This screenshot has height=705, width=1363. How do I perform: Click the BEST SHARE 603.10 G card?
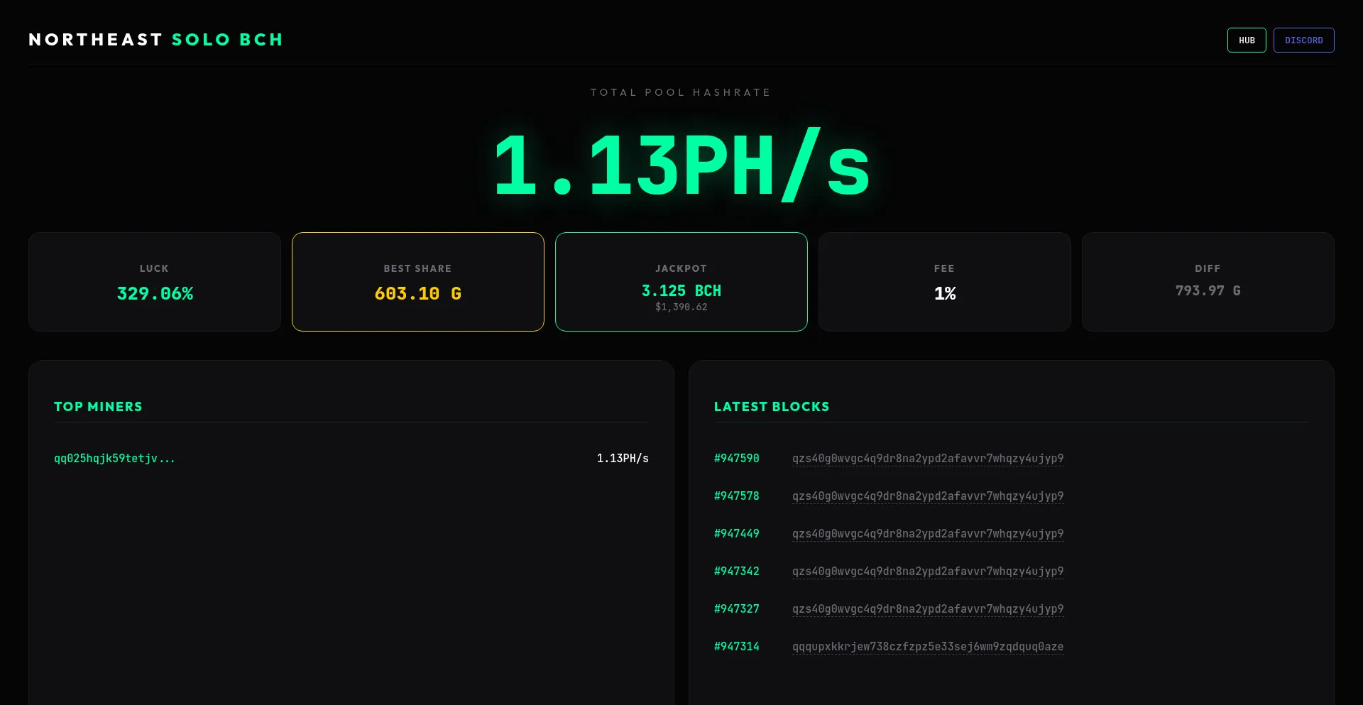(418, 282)
